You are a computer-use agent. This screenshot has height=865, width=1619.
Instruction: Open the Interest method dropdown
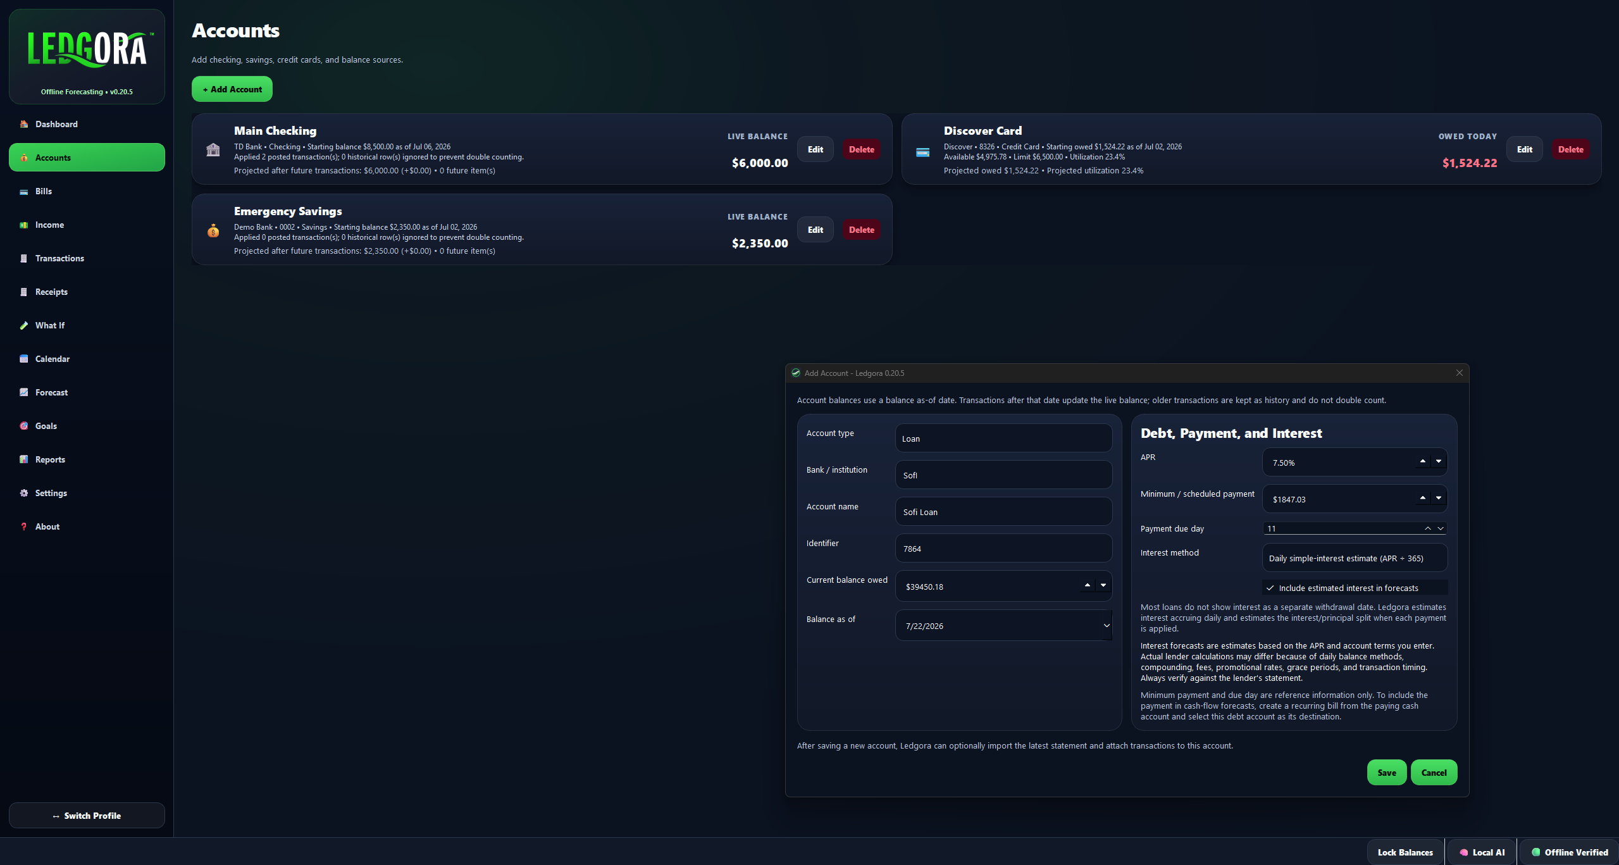[x=1355, y=557]
